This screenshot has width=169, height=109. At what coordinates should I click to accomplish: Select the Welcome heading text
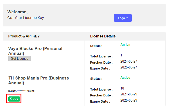[x=17, y=12]
